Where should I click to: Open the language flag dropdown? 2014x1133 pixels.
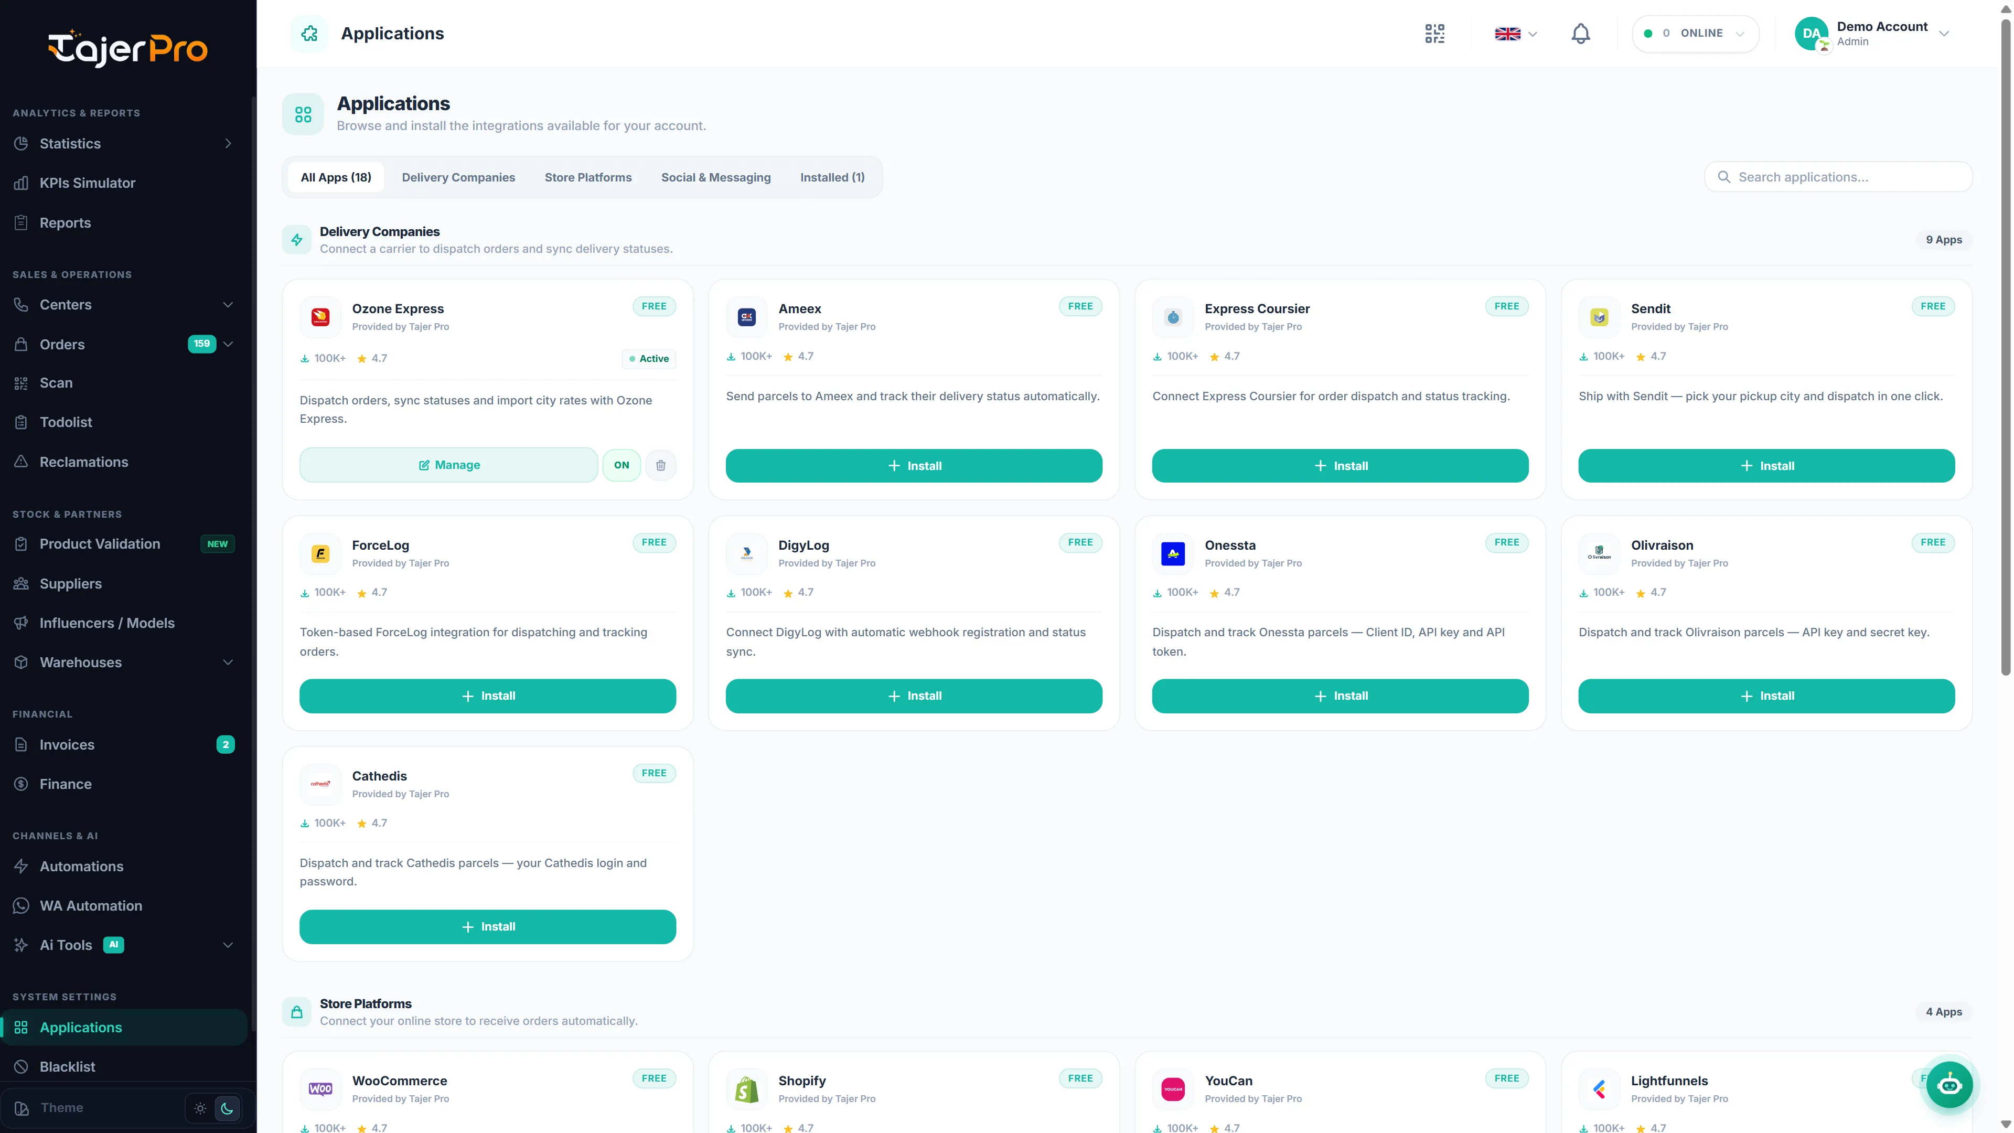click(x=1516, y=34)
